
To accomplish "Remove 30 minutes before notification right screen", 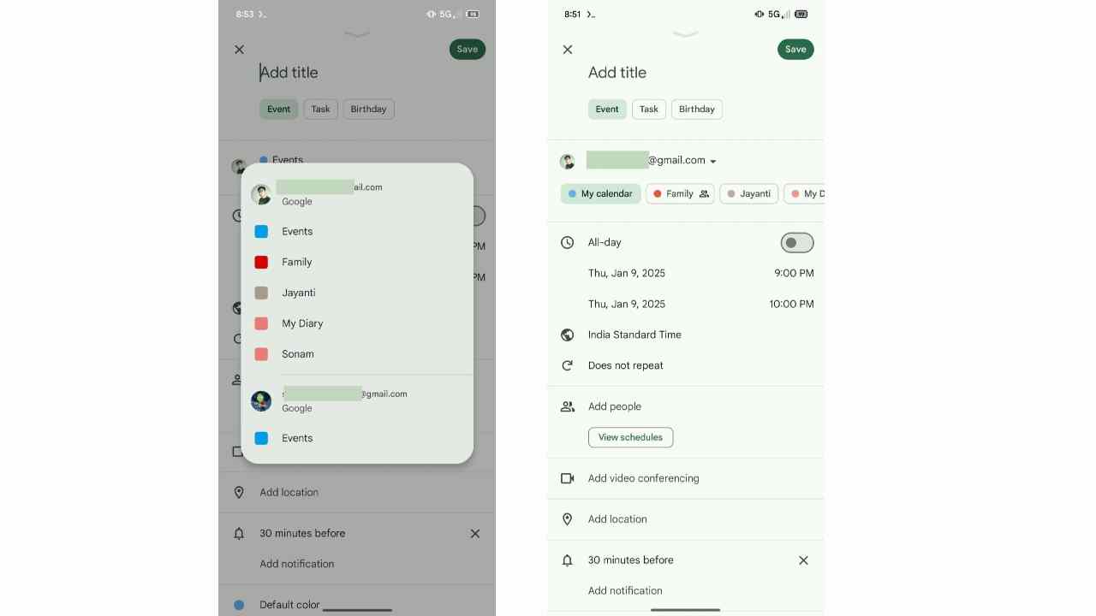I will pyautogui.click(x=803, y=560).
